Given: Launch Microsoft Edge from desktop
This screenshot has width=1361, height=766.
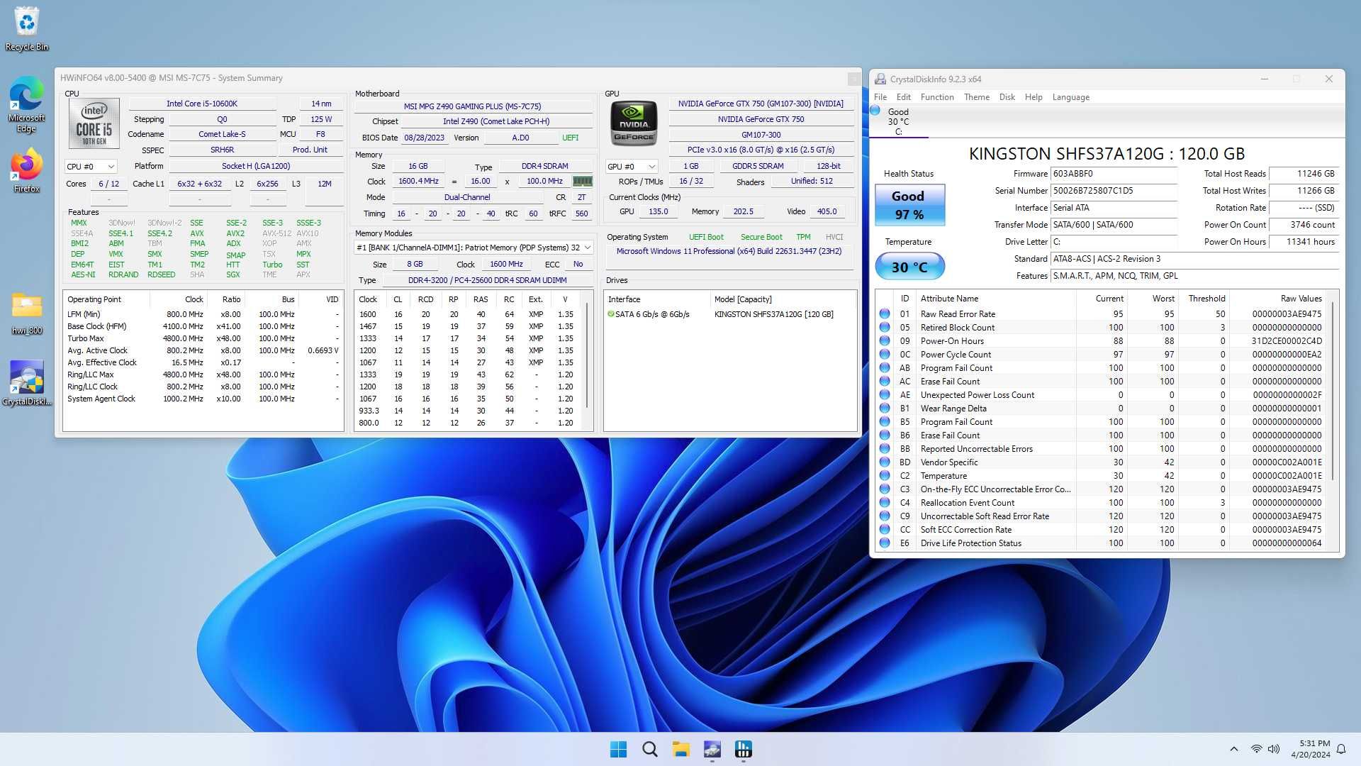Looking at the screenshot, I should 26,104.
